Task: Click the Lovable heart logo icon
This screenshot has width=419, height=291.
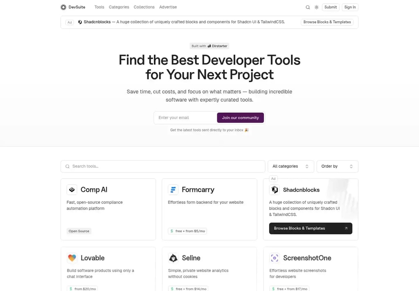Action: 72,258
